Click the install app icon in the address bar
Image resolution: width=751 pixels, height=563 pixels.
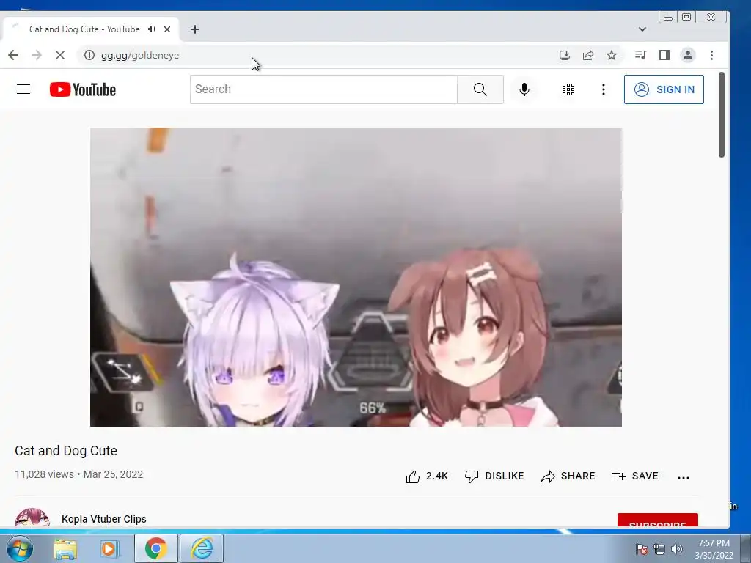(565, 55)
